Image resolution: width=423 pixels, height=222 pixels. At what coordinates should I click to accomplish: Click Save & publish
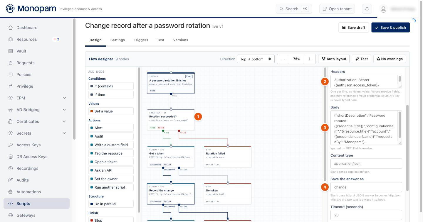tap(390, 28)
